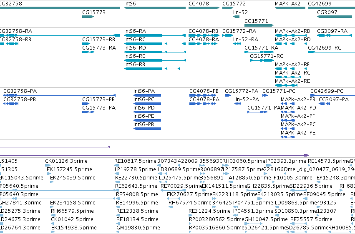Select the IntS6 gene bar
355x234 pixels.
point(155,8)
